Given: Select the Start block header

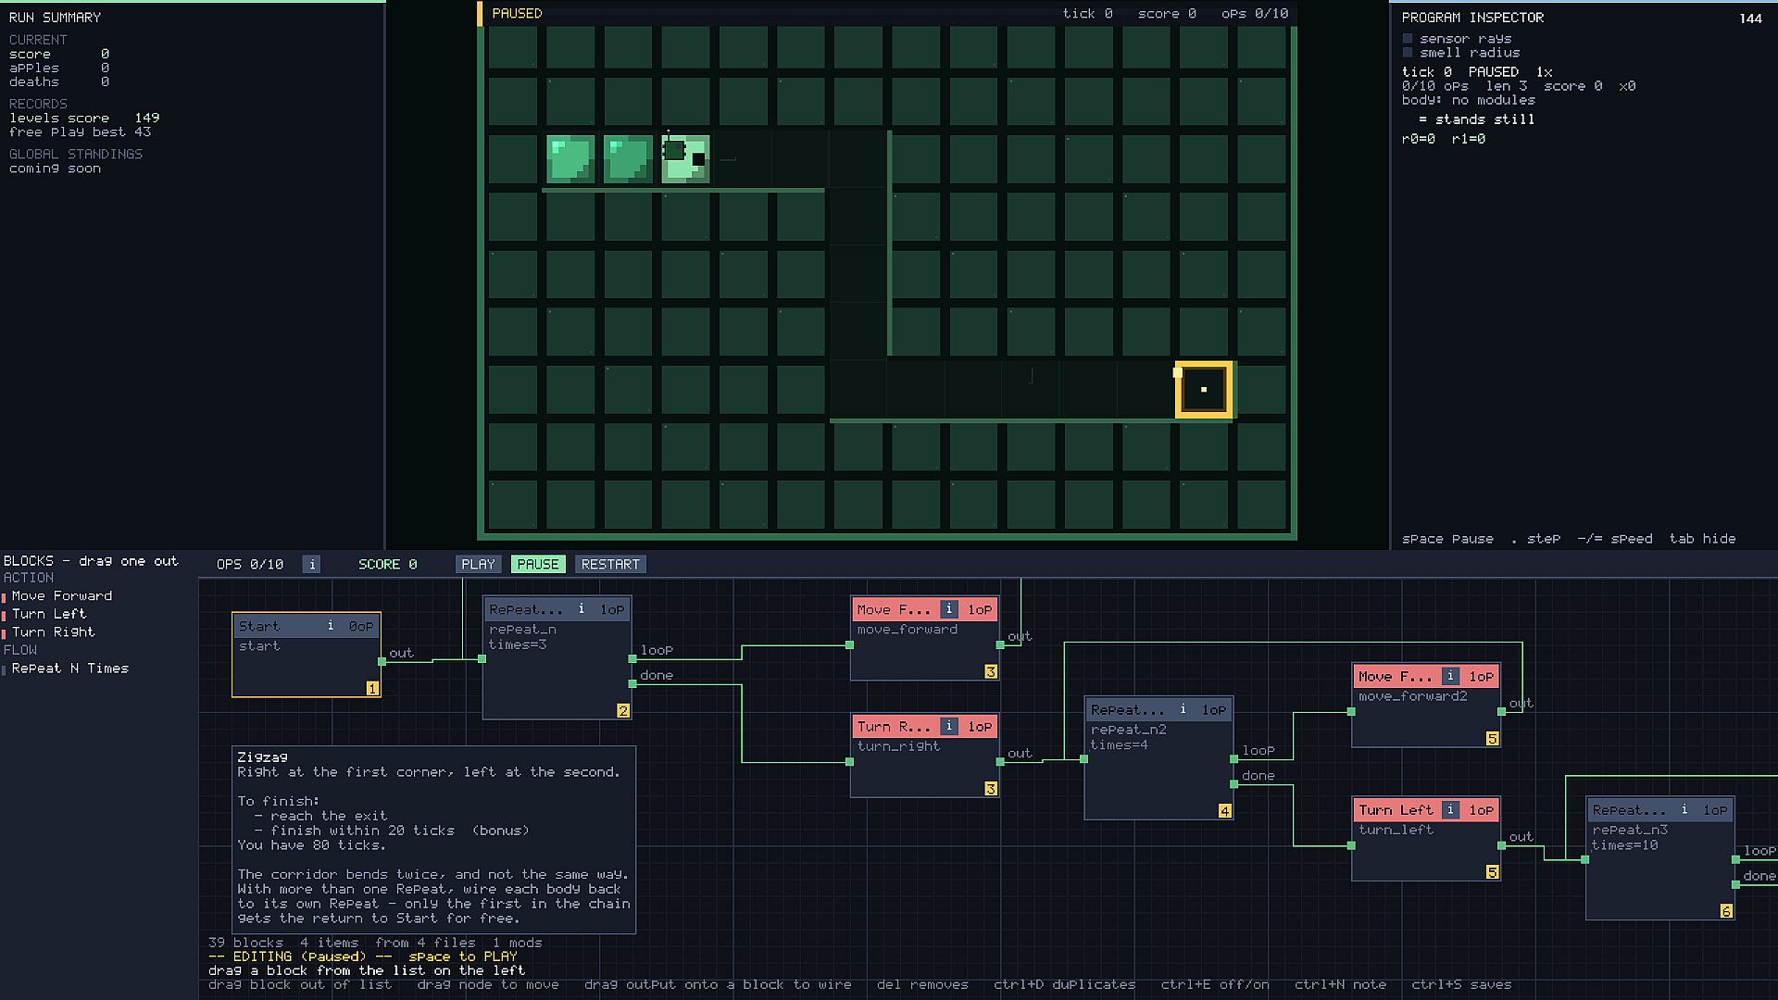Looking at the screenshot, I should [307, 626].
